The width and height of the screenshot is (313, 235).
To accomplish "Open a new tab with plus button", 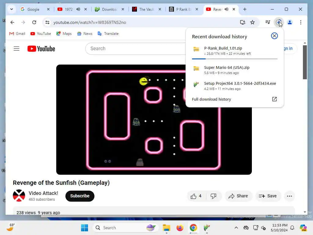I will 245,9.
